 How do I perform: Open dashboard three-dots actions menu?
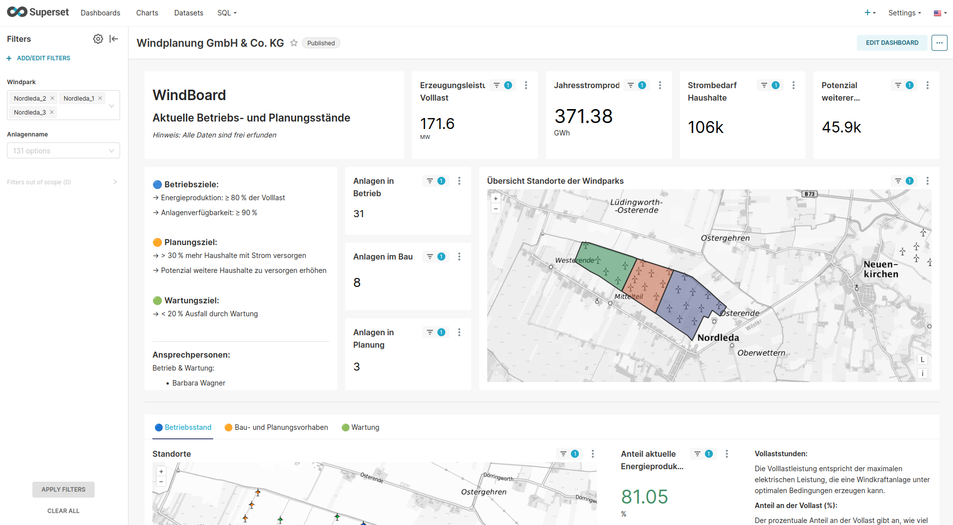939,43
